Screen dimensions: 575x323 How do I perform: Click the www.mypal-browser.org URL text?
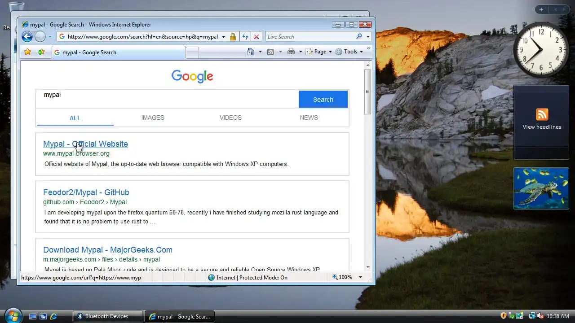[76, 153]
